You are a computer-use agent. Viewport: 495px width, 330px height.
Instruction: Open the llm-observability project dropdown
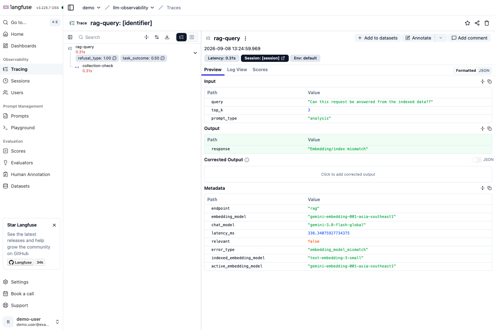133,8
